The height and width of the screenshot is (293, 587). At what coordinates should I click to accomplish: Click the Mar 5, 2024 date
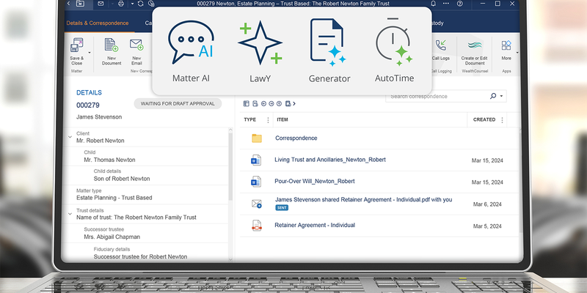pos(487,226)
